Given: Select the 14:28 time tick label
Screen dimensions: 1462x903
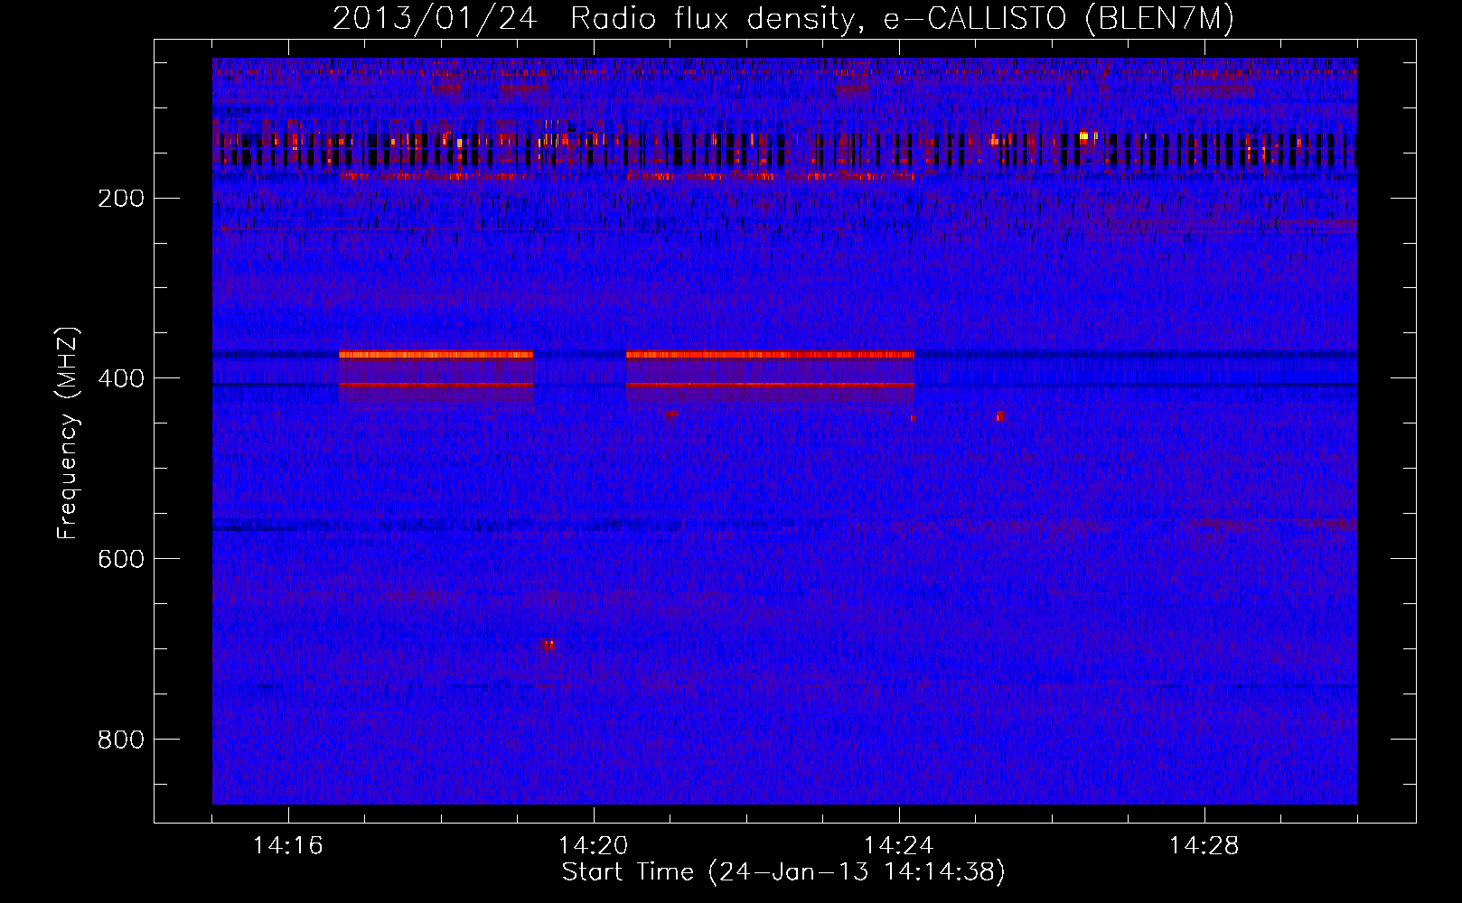Looking at the screenshot, I should [x=1204, y=846].
